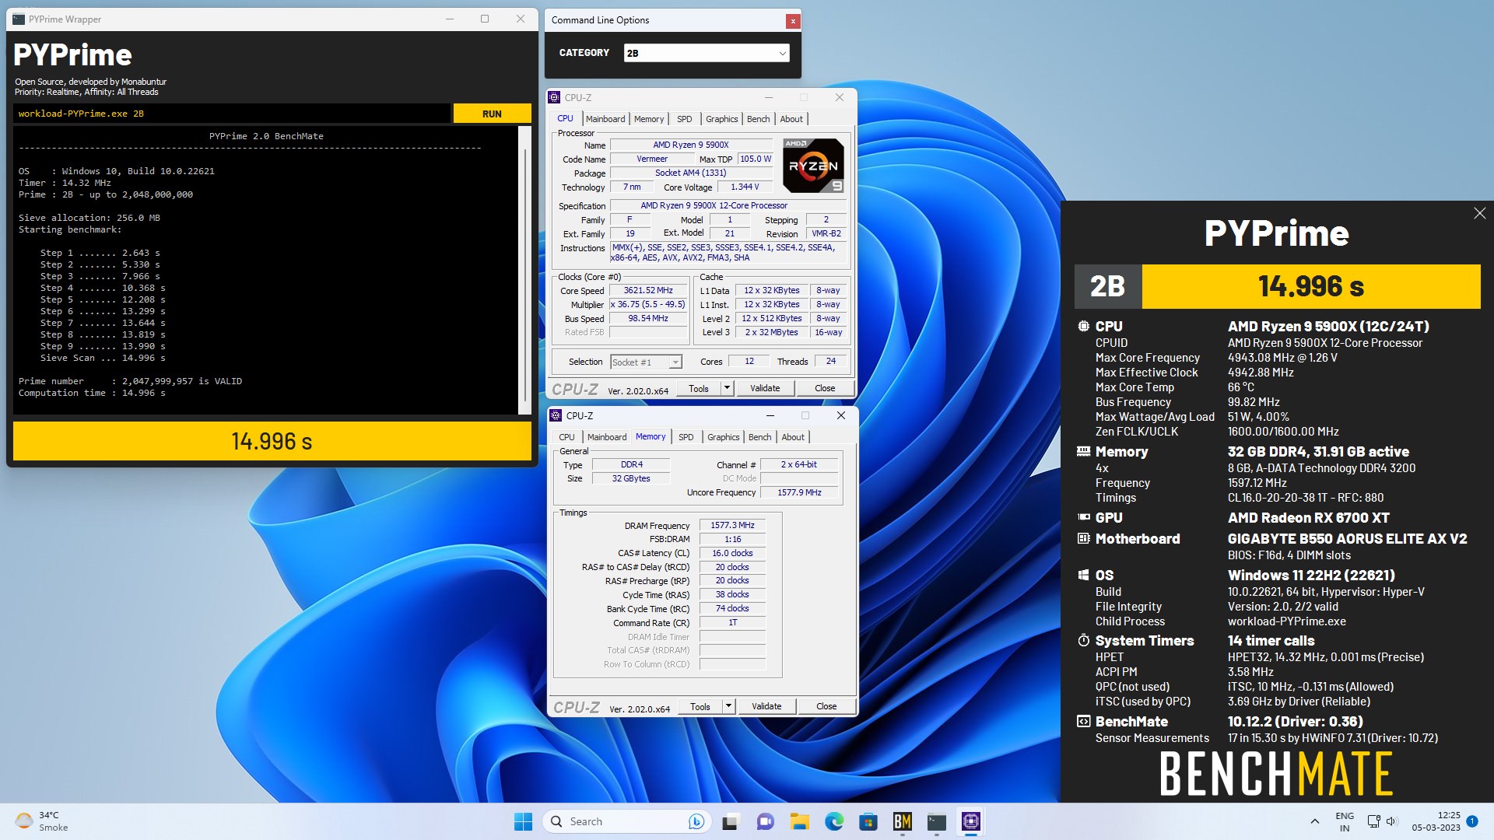Close the Command Line Options window

(x=793, y=21)
